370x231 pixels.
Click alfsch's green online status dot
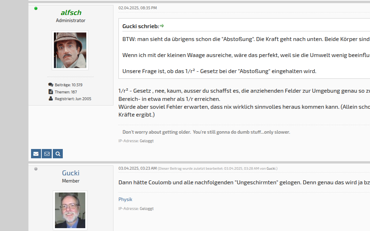pyautogui.click(x=36, y=8)
